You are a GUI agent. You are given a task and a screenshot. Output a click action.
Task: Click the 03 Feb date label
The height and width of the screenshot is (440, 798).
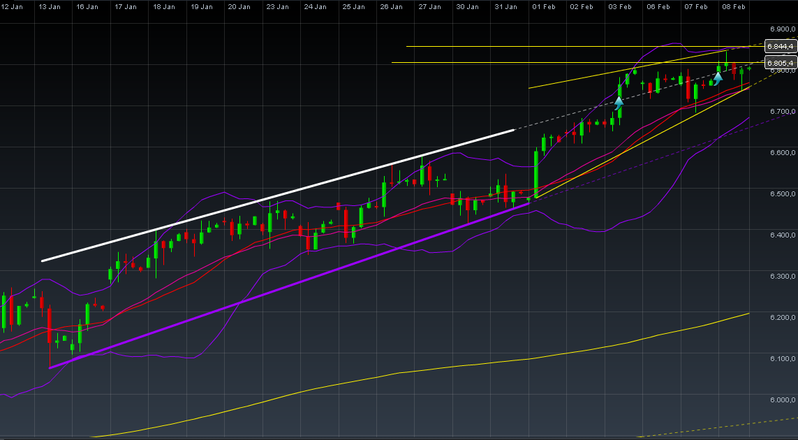[619, 6]
